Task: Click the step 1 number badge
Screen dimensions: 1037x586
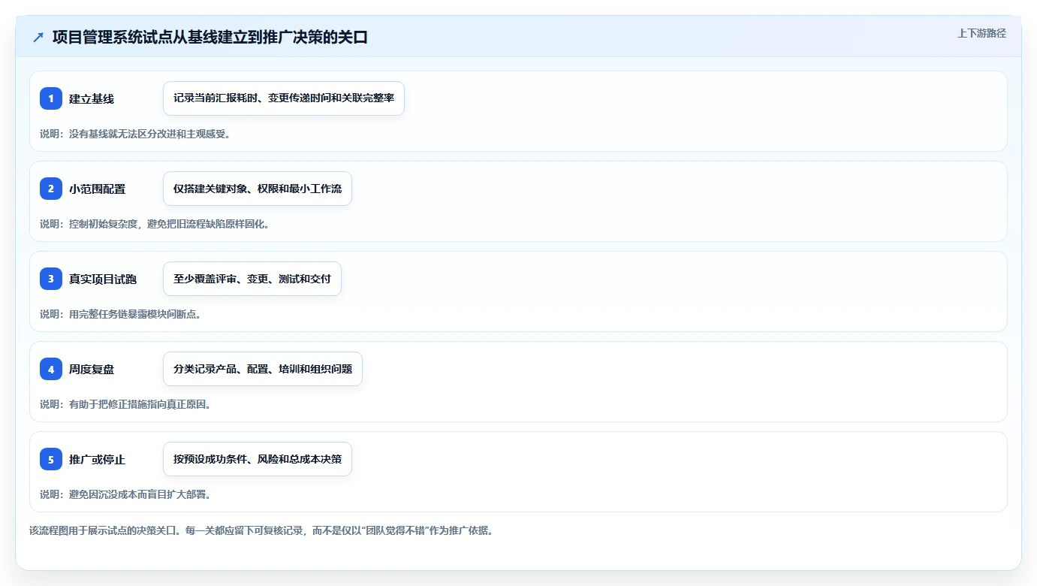Action: [51, 98]
